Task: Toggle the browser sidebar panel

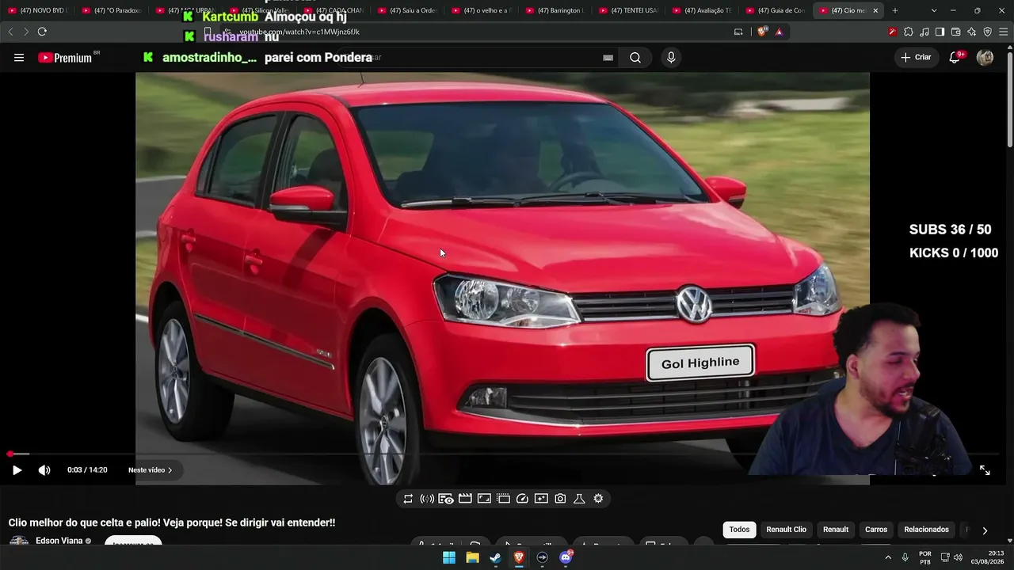Action: [940, 32]
